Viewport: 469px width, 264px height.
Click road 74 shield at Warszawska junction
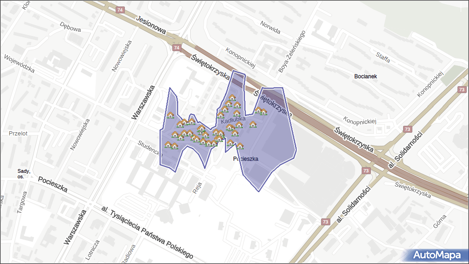pos(176,48)
